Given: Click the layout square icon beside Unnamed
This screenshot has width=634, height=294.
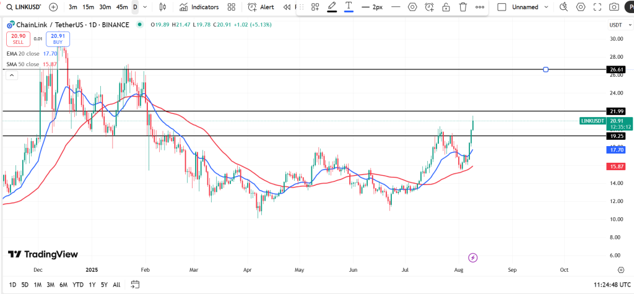Looking at the screenshot, I should tap(502, 7).
